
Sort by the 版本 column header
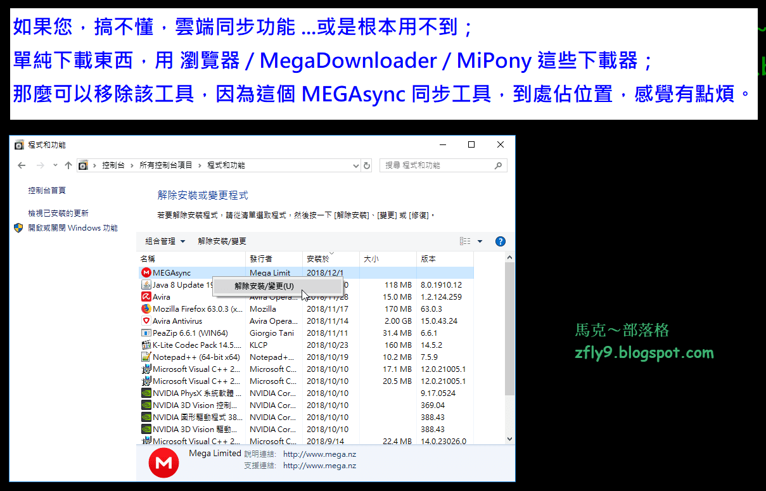click(x=445, y=259)
